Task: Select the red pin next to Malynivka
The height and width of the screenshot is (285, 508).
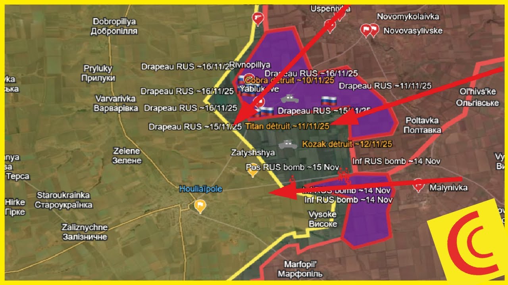Action: [x=418, y=185]
